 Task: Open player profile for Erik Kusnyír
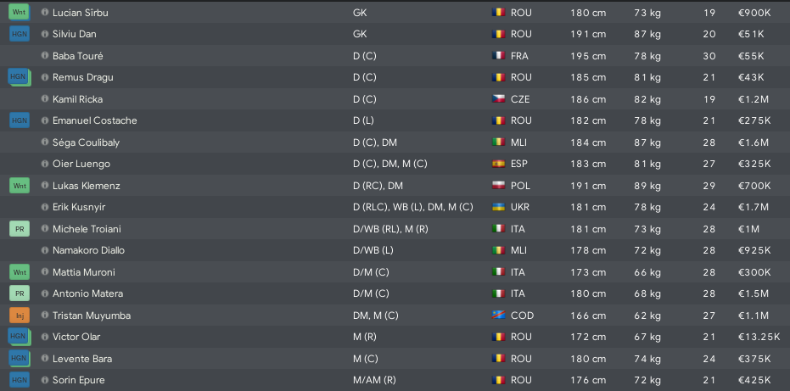[79, 207]
